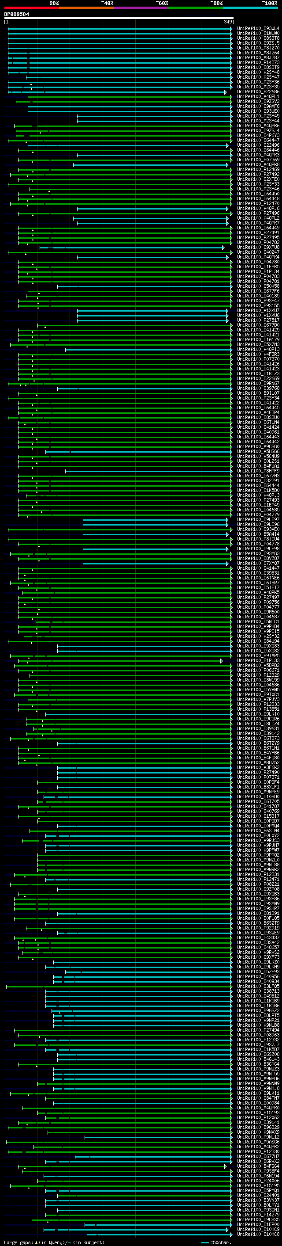Select the UniRef100_P12470 label
The height and width of the screenshot is (1246, 282).
[258, 203]
